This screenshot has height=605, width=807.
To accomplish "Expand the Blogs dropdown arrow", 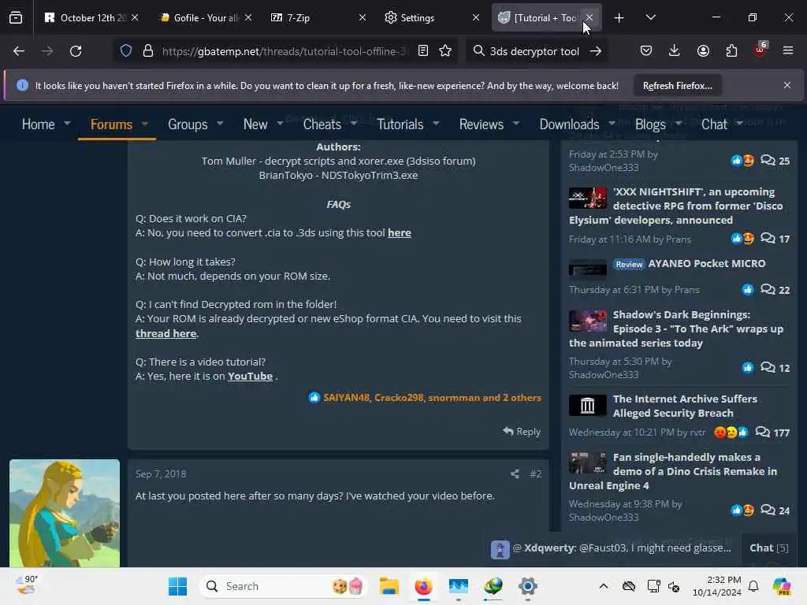I will pos(679,124).
